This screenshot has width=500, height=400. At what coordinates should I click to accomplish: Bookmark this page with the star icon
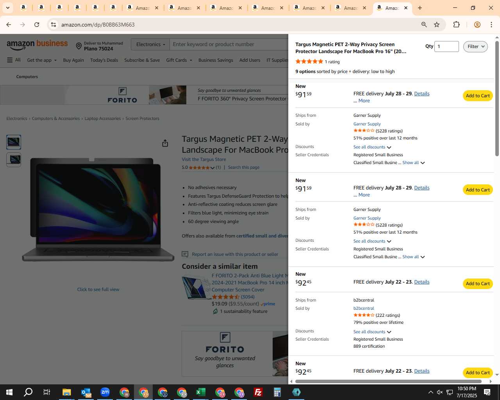click(x=437, y=25)
